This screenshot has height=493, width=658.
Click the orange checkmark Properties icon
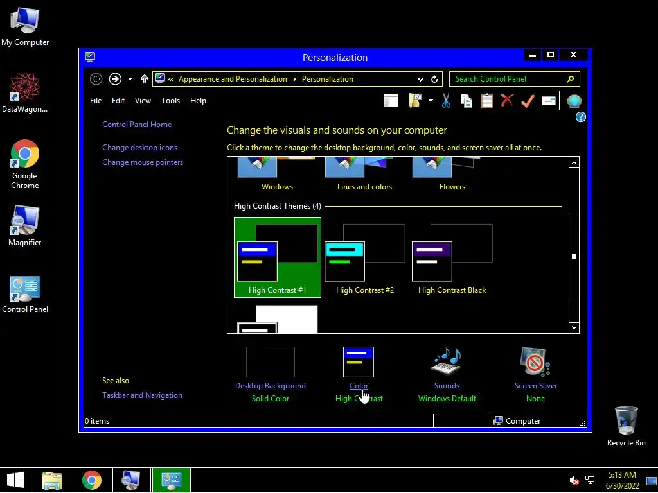pyautogui.click(x=528, y=101)
